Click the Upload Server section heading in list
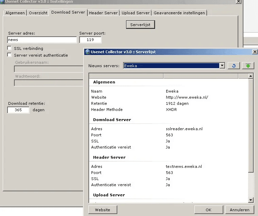 (109, 195)
